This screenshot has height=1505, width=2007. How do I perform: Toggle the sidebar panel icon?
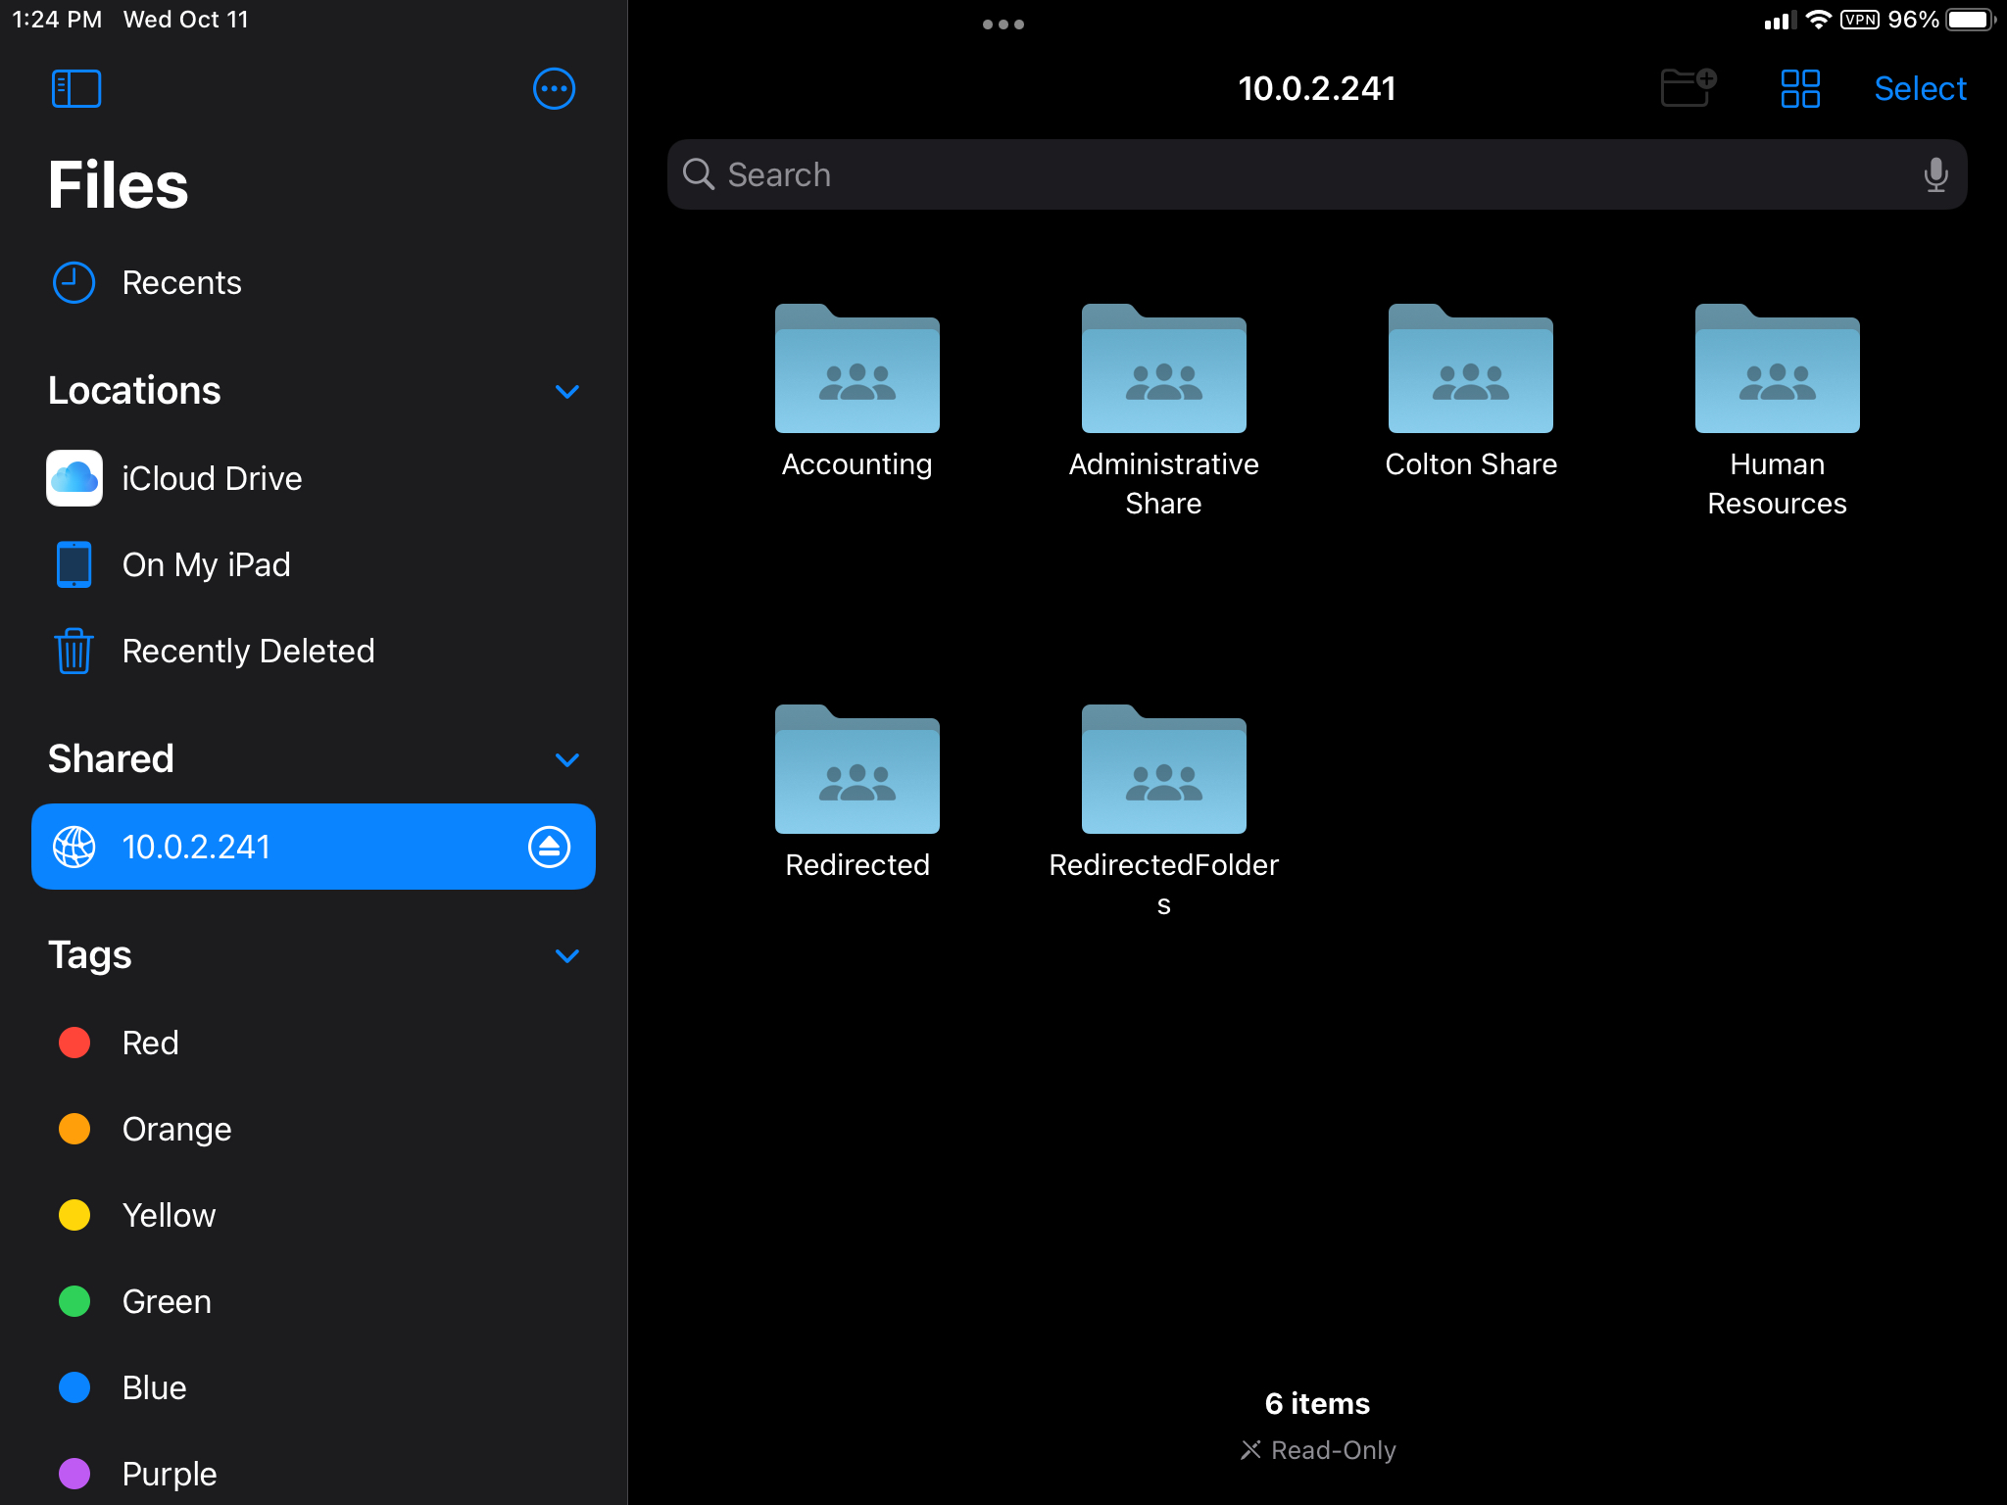[x=76, y=88]
